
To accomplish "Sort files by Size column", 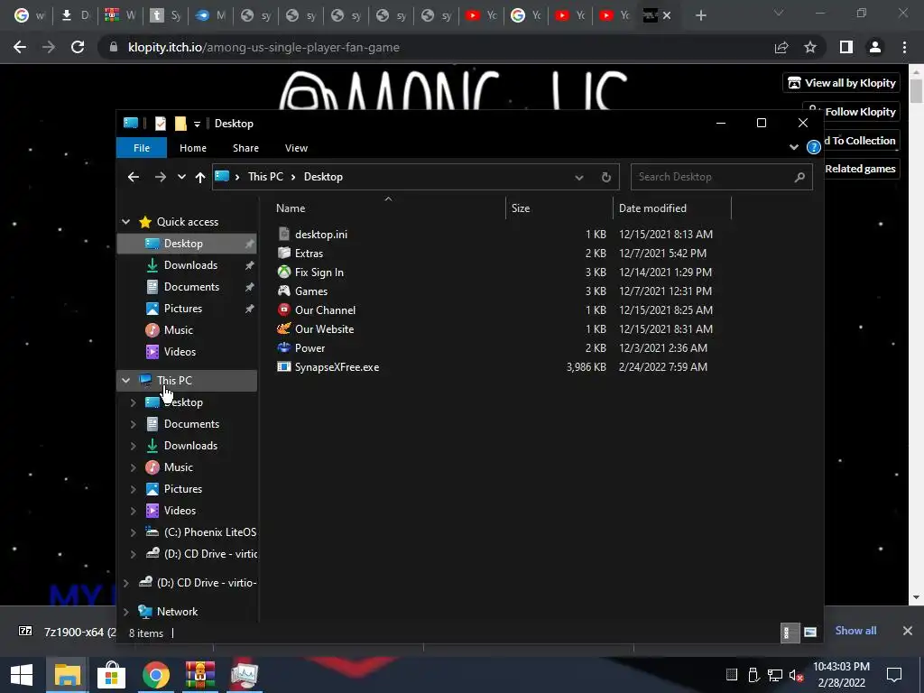I will (x=559, y=208).
